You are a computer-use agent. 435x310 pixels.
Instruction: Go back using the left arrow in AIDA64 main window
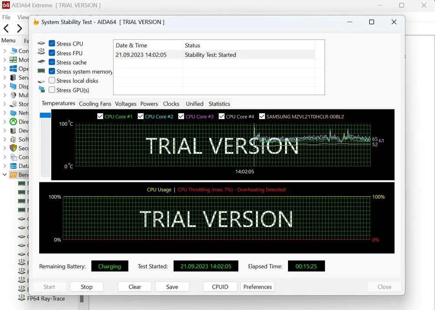pos(7,28)
